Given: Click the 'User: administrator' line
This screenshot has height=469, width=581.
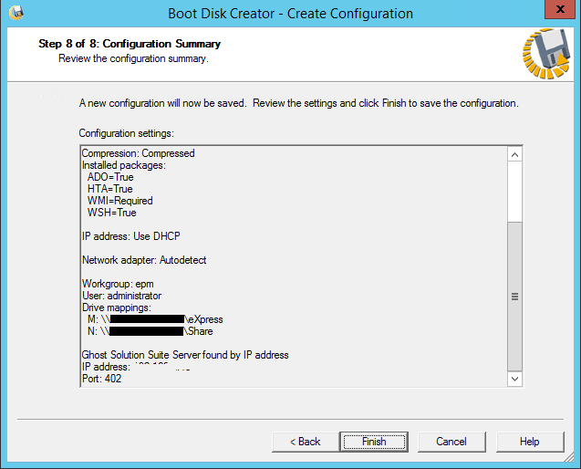Looking at the screenshot, I should coord(121,296).
